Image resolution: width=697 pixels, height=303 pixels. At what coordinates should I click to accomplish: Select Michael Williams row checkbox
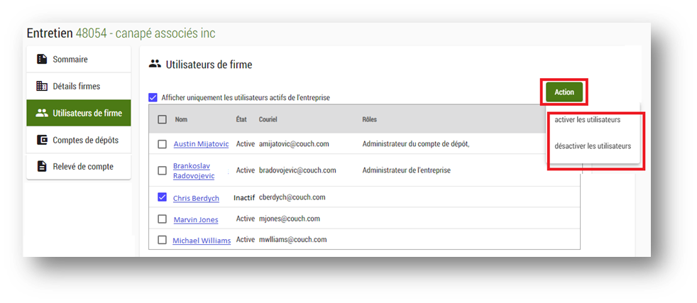pyautogui.click(x=163, y=240)
